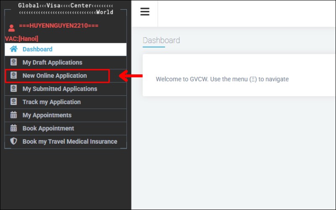Go to Track my Application
This screenshot has width=336, height=210.
pos(51,102)
